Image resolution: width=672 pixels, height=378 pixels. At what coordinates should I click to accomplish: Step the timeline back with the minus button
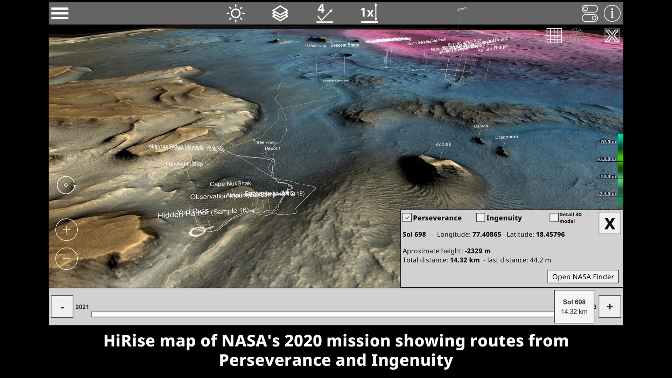tap(62, 307)
